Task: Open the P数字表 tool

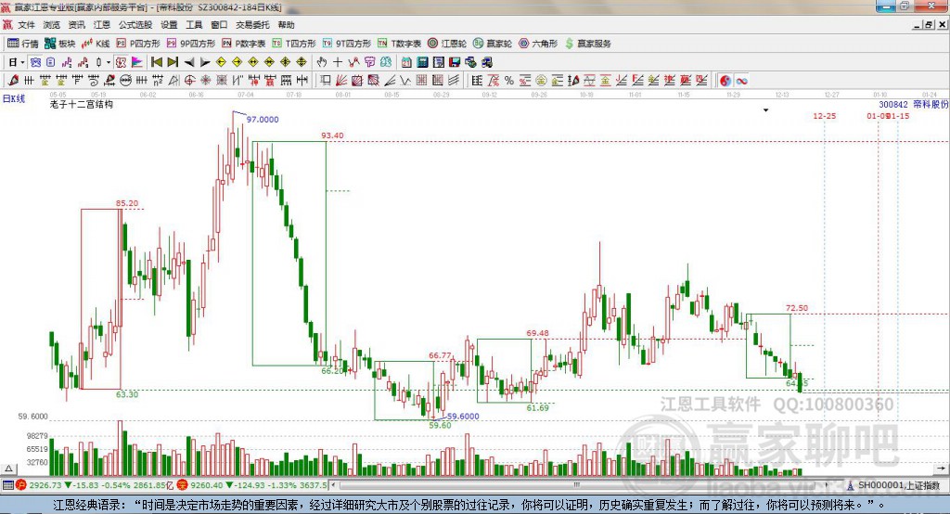Action: [x=244, y=44]
